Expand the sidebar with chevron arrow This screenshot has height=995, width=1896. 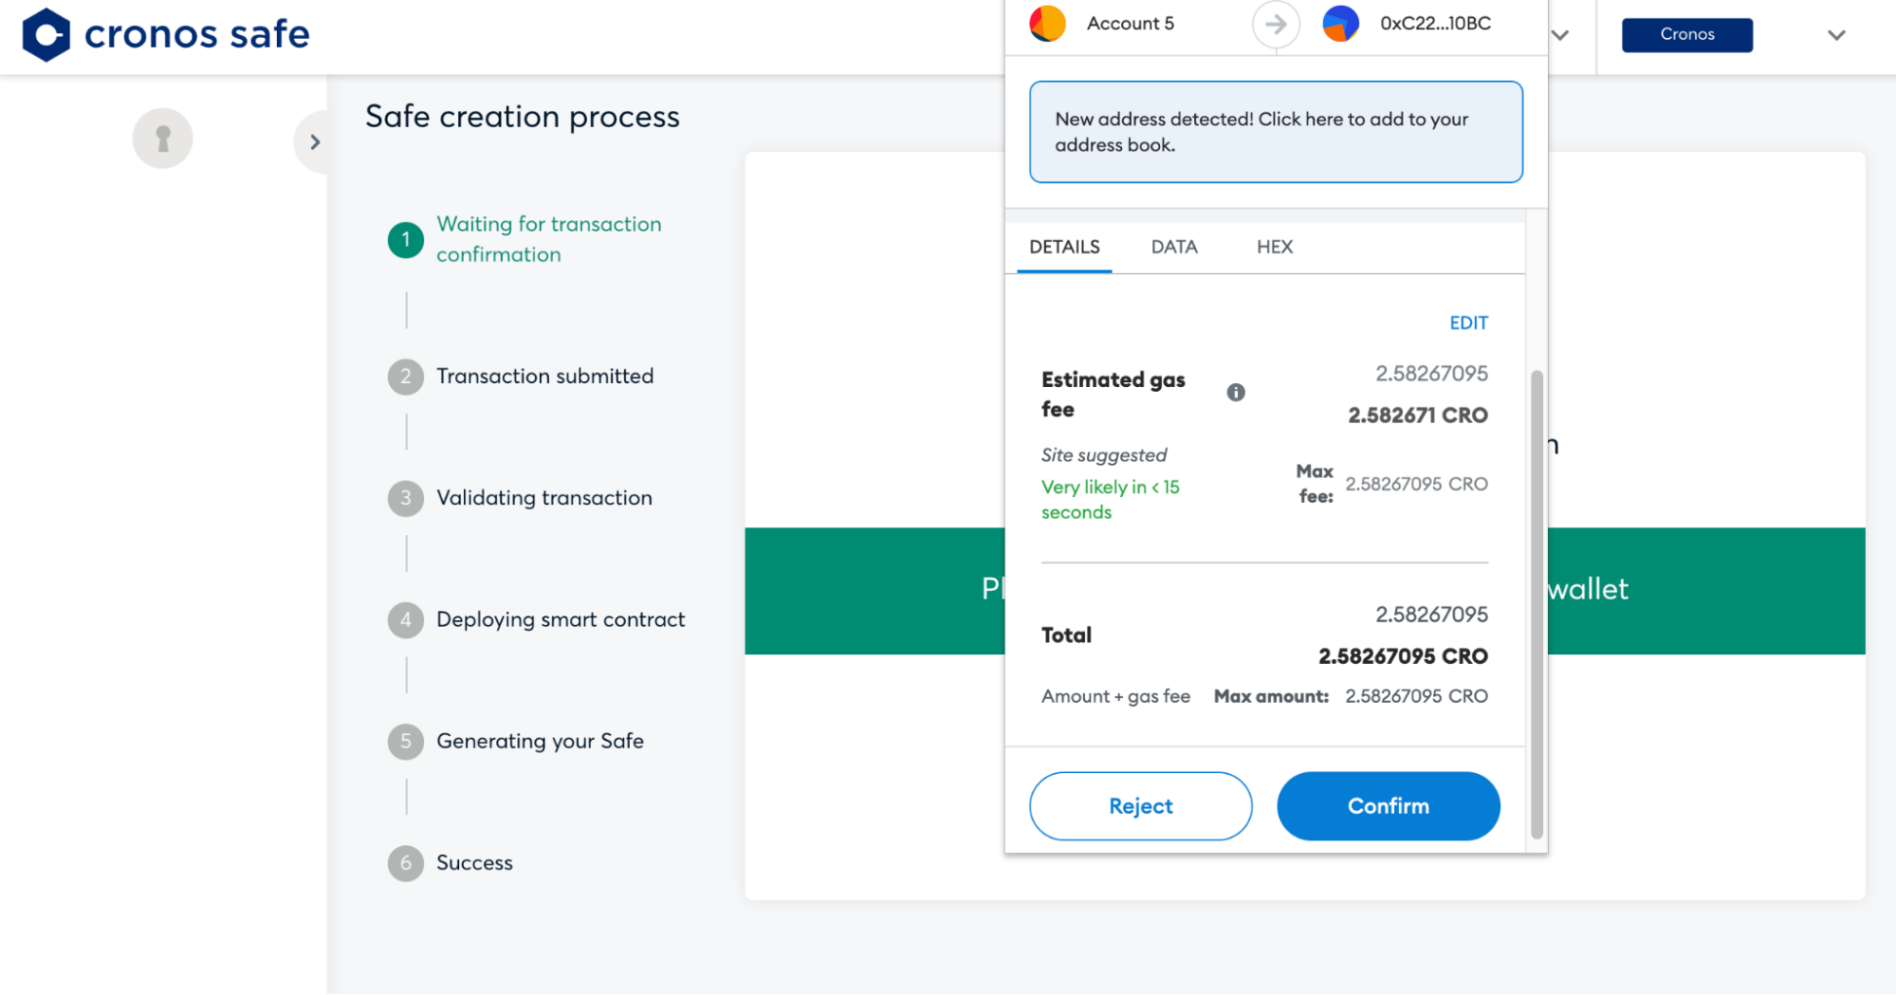[314, 142]
